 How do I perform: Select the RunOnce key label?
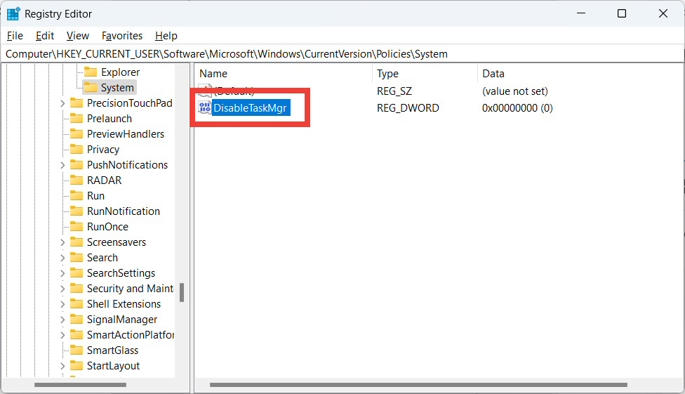click(x=107, y=227)
